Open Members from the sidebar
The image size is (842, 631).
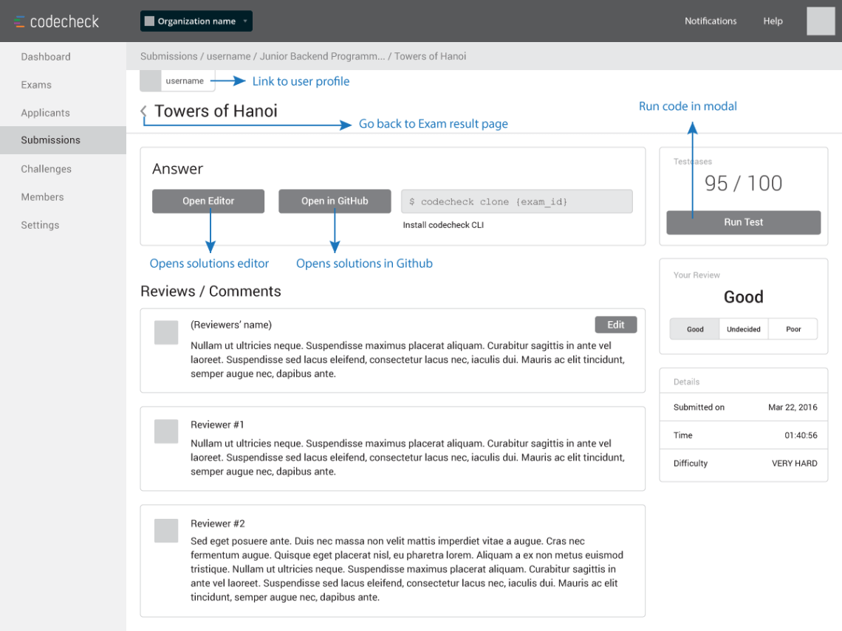[42, 197]
